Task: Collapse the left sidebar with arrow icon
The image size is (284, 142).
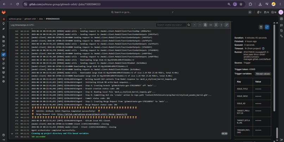Action: coord(4,140)
